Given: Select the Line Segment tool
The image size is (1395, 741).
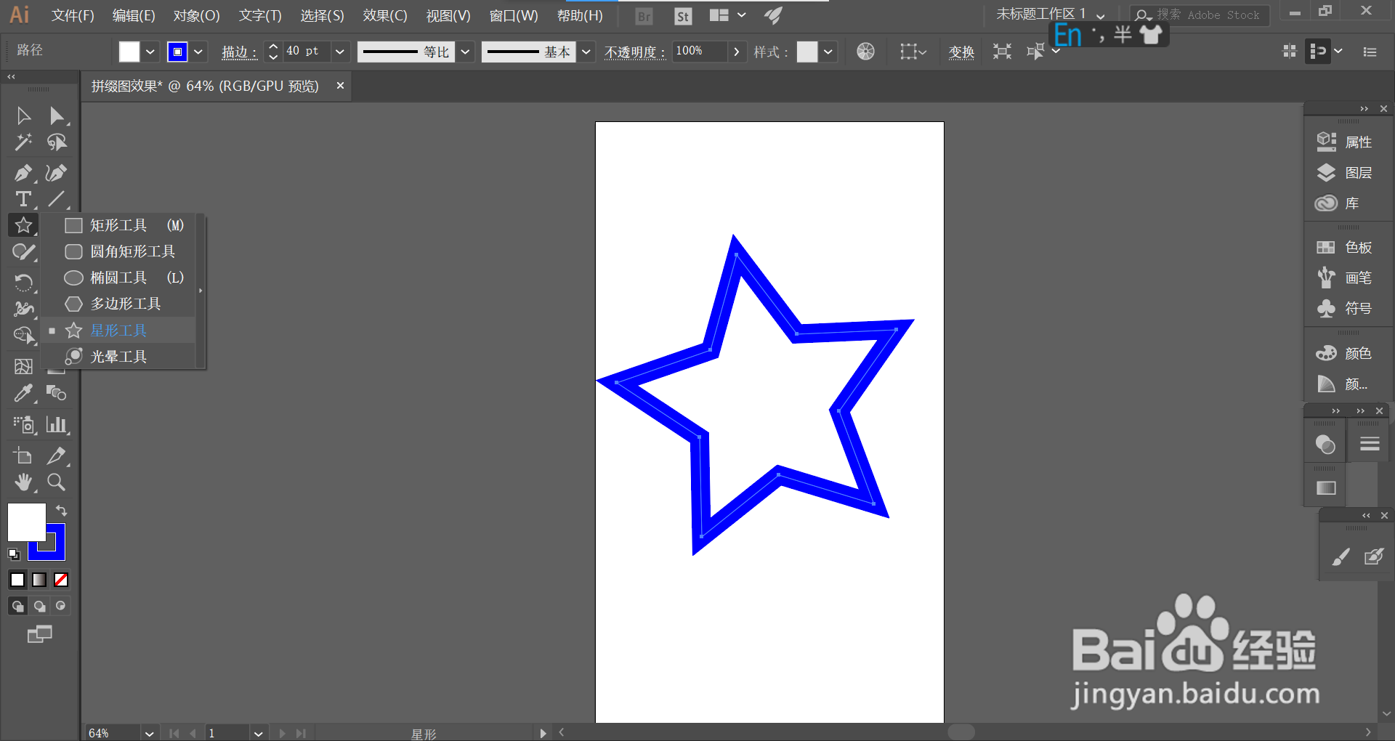Looking at the screenshot, I should 57,199.
